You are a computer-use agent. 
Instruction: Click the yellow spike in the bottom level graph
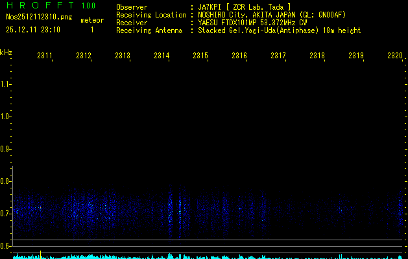(40, 254)
